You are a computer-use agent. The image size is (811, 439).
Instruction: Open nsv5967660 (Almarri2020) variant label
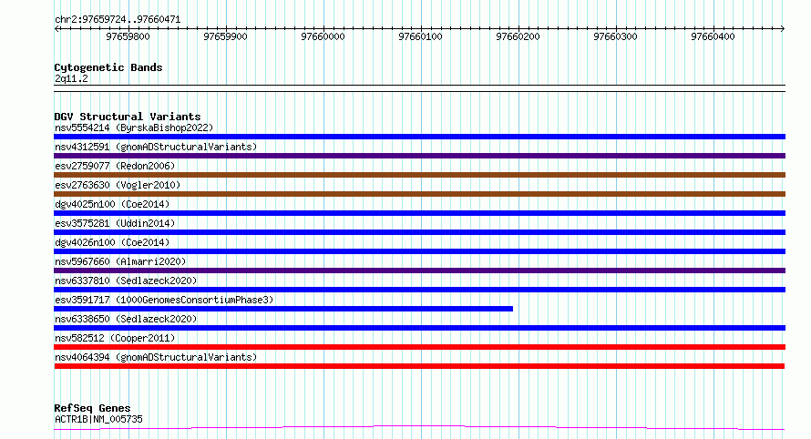click(x=120, y=261)
